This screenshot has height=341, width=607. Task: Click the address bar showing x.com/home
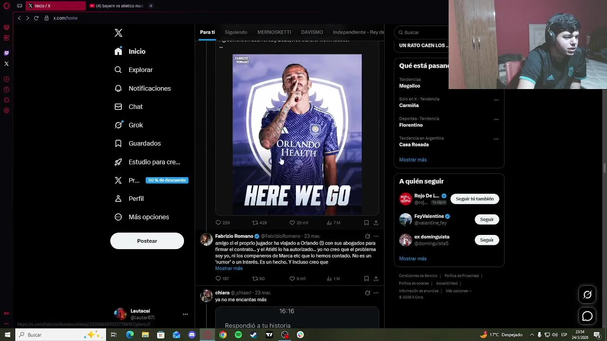pos(65,18)
